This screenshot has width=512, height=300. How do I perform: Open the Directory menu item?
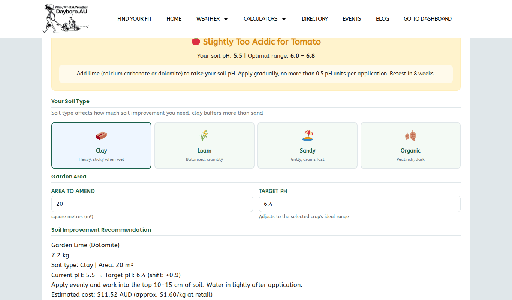315,19
